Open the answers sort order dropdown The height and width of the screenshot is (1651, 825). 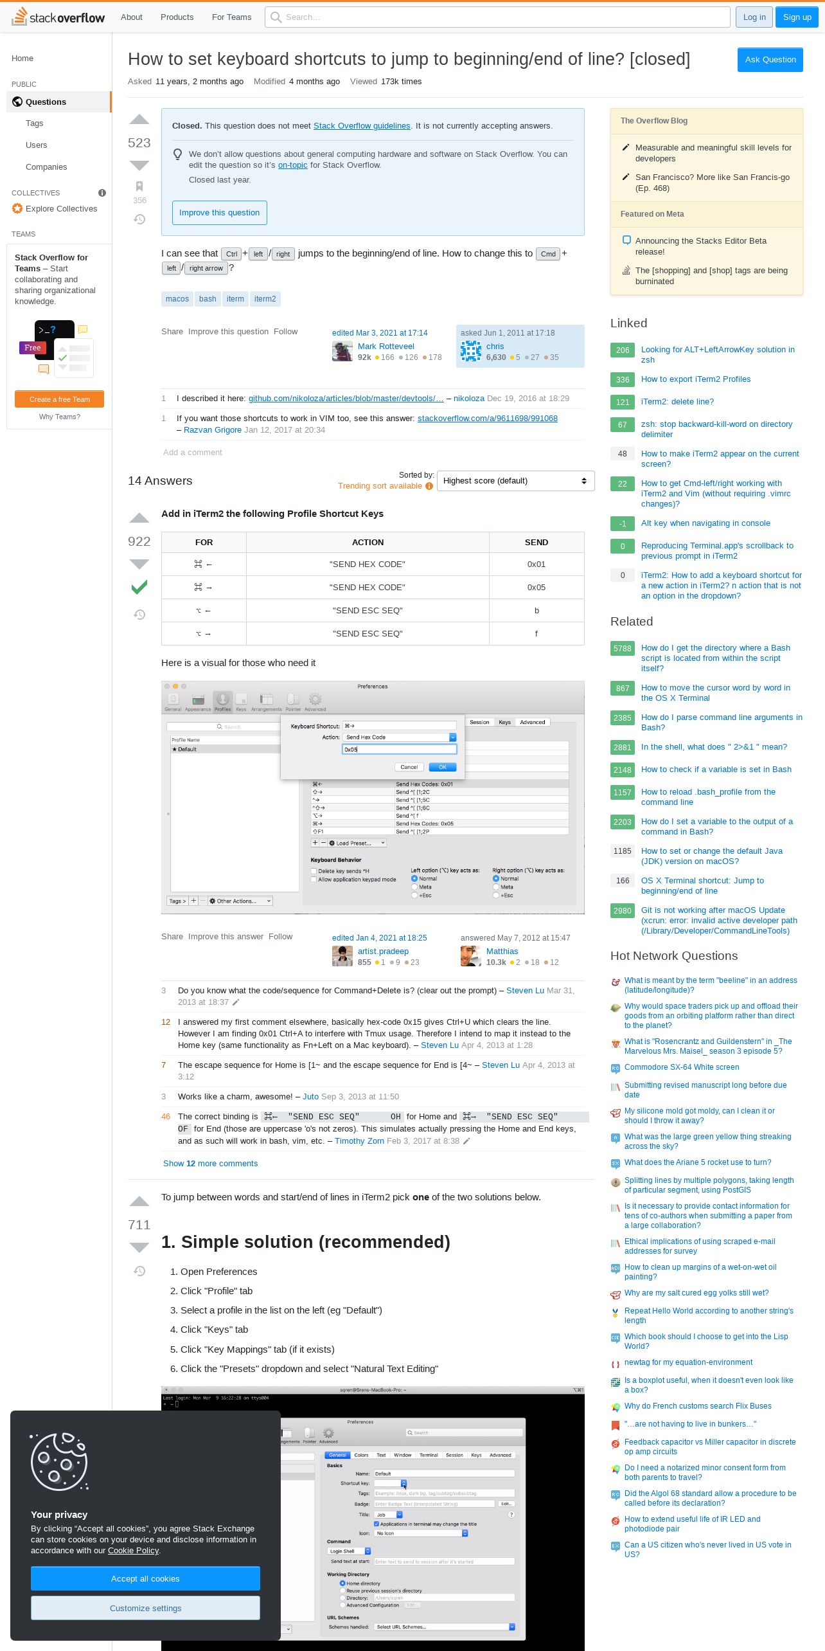click(515, 481)
